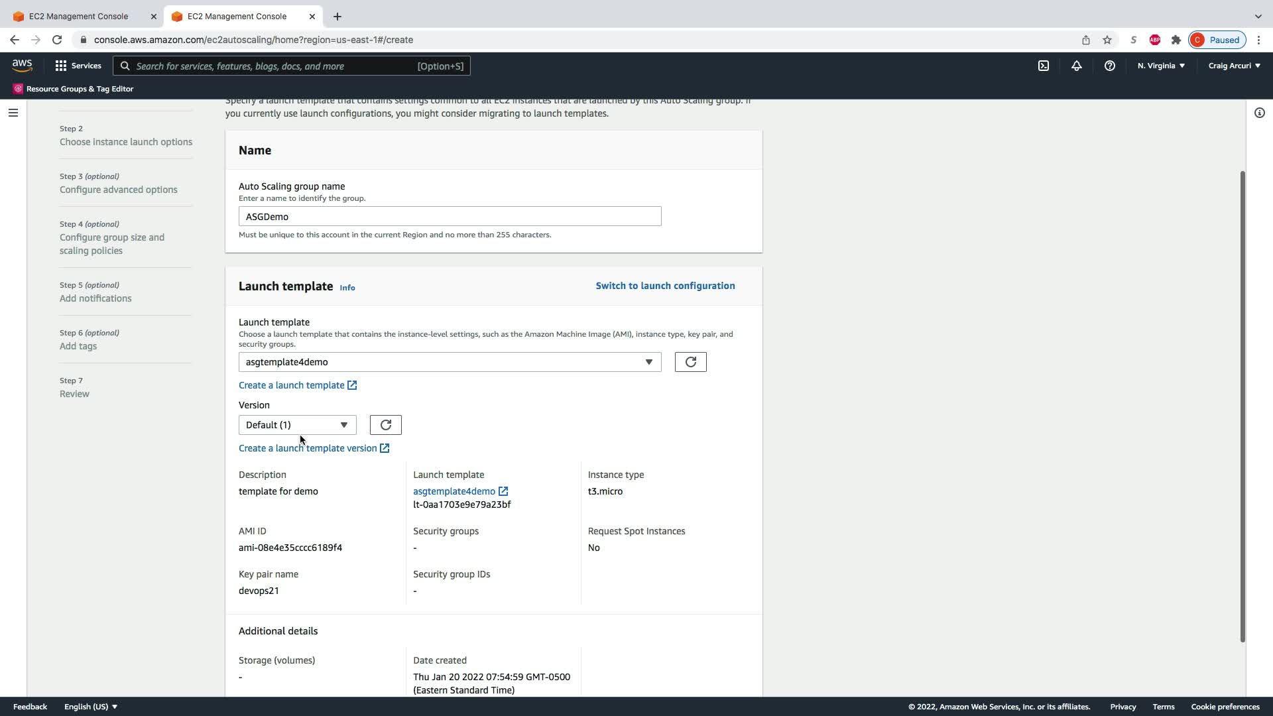Image resolution: width=1273 pixels, height=716 pixels.
Task: Refresh the version list
Action: tap(385, 425)
